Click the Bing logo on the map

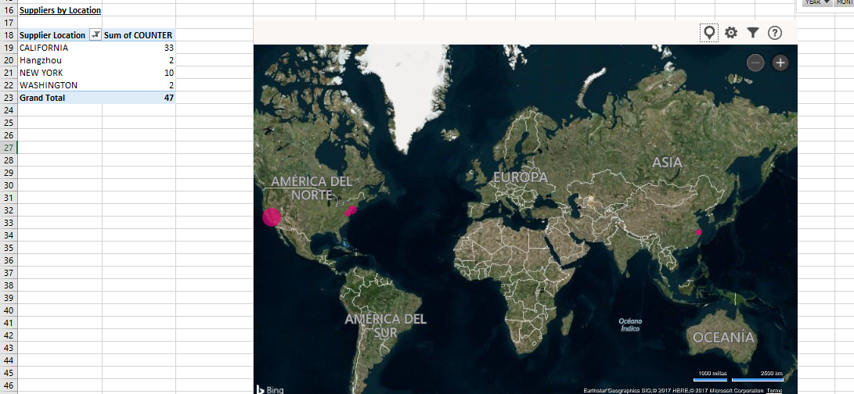[x=270, y=389]
